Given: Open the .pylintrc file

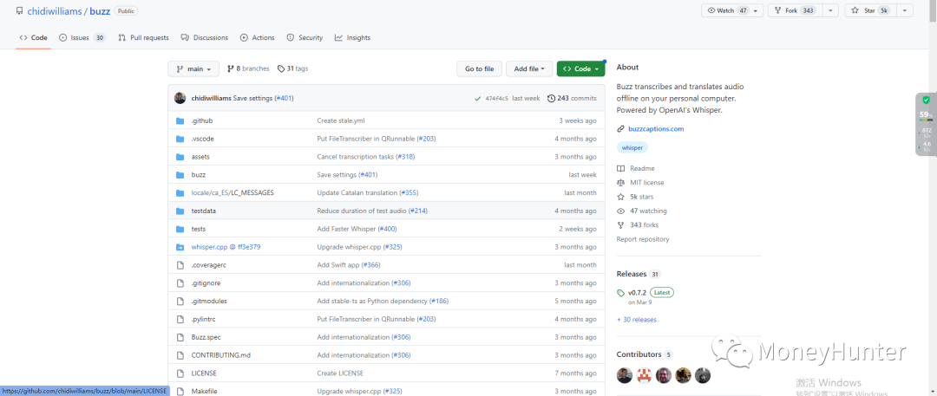Looking at the screenshot, I should tap(205, 319).
